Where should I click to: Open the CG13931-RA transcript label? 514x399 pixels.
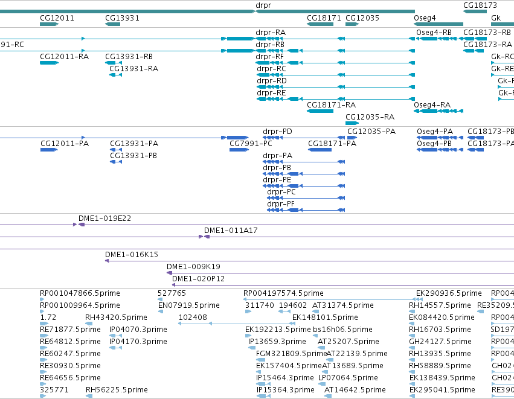133,69
